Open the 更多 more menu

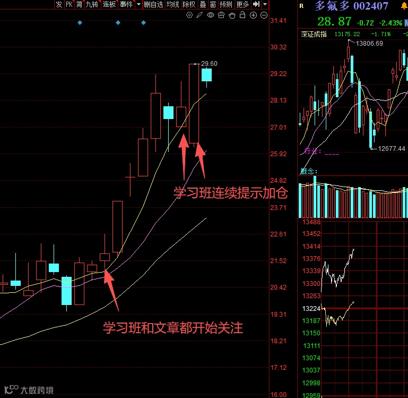point(243,4)
